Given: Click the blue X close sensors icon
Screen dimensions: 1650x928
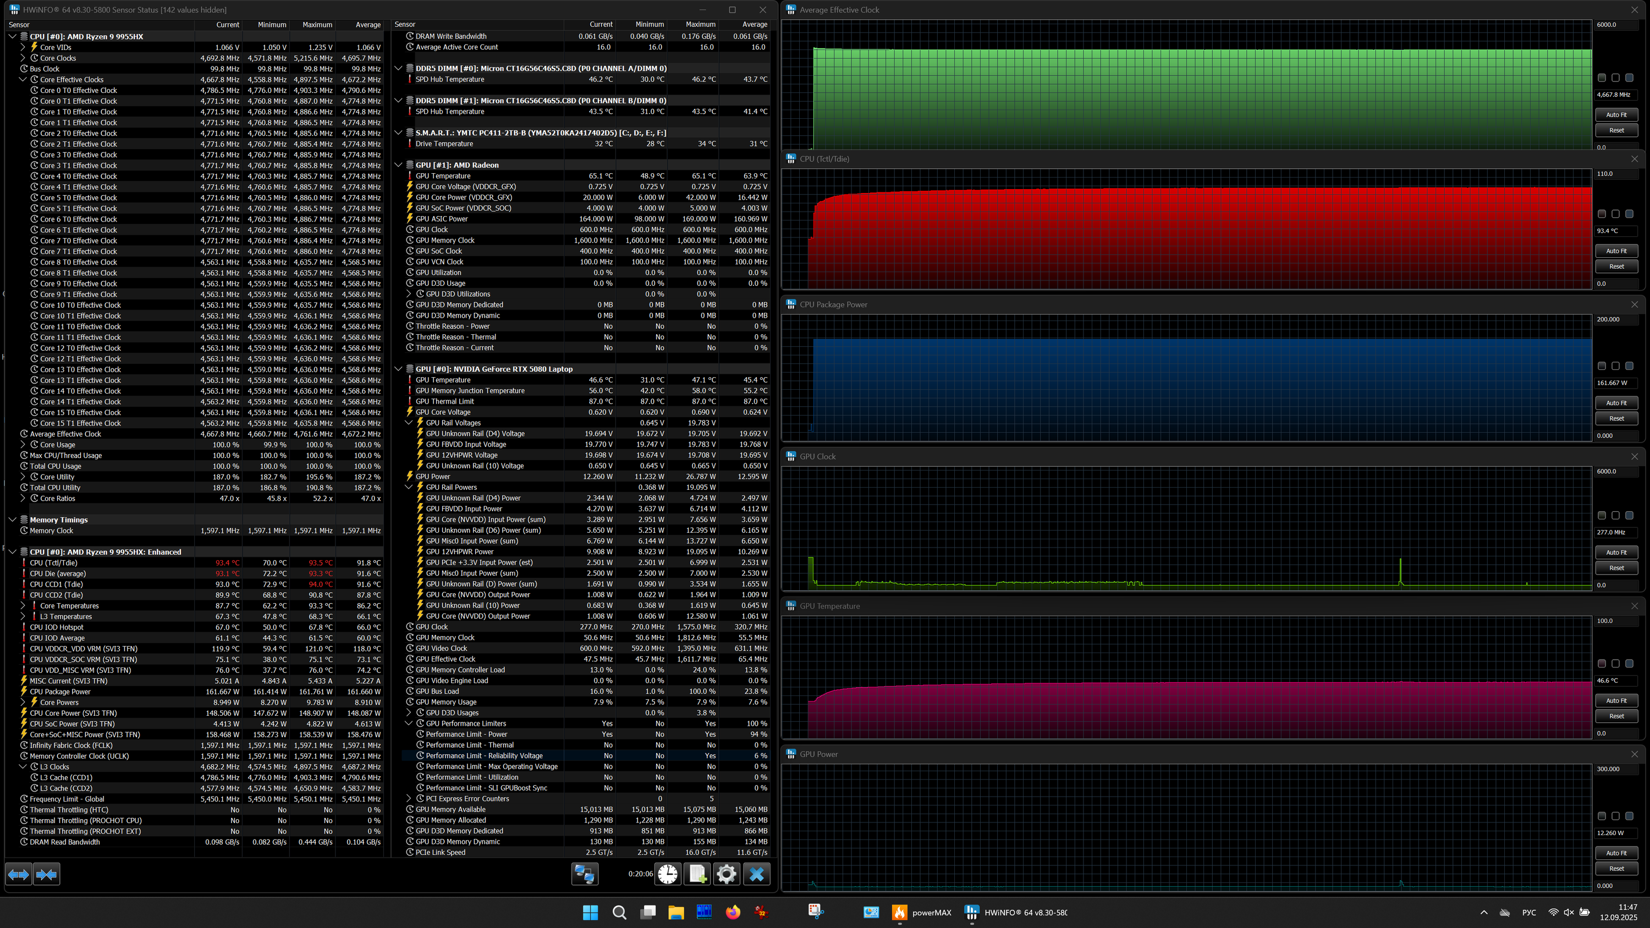Looking at the screenshot, I should 756,874.
